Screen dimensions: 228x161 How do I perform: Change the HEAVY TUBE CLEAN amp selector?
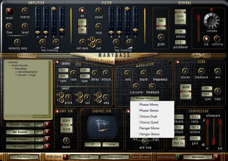67,125
